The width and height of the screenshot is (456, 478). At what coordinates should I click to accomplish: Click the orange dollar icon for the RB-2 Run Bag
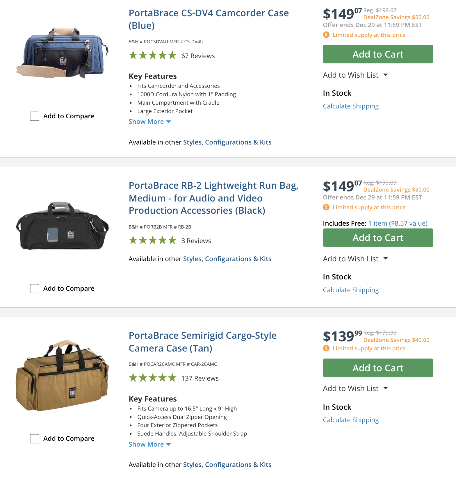coord(326,207)
